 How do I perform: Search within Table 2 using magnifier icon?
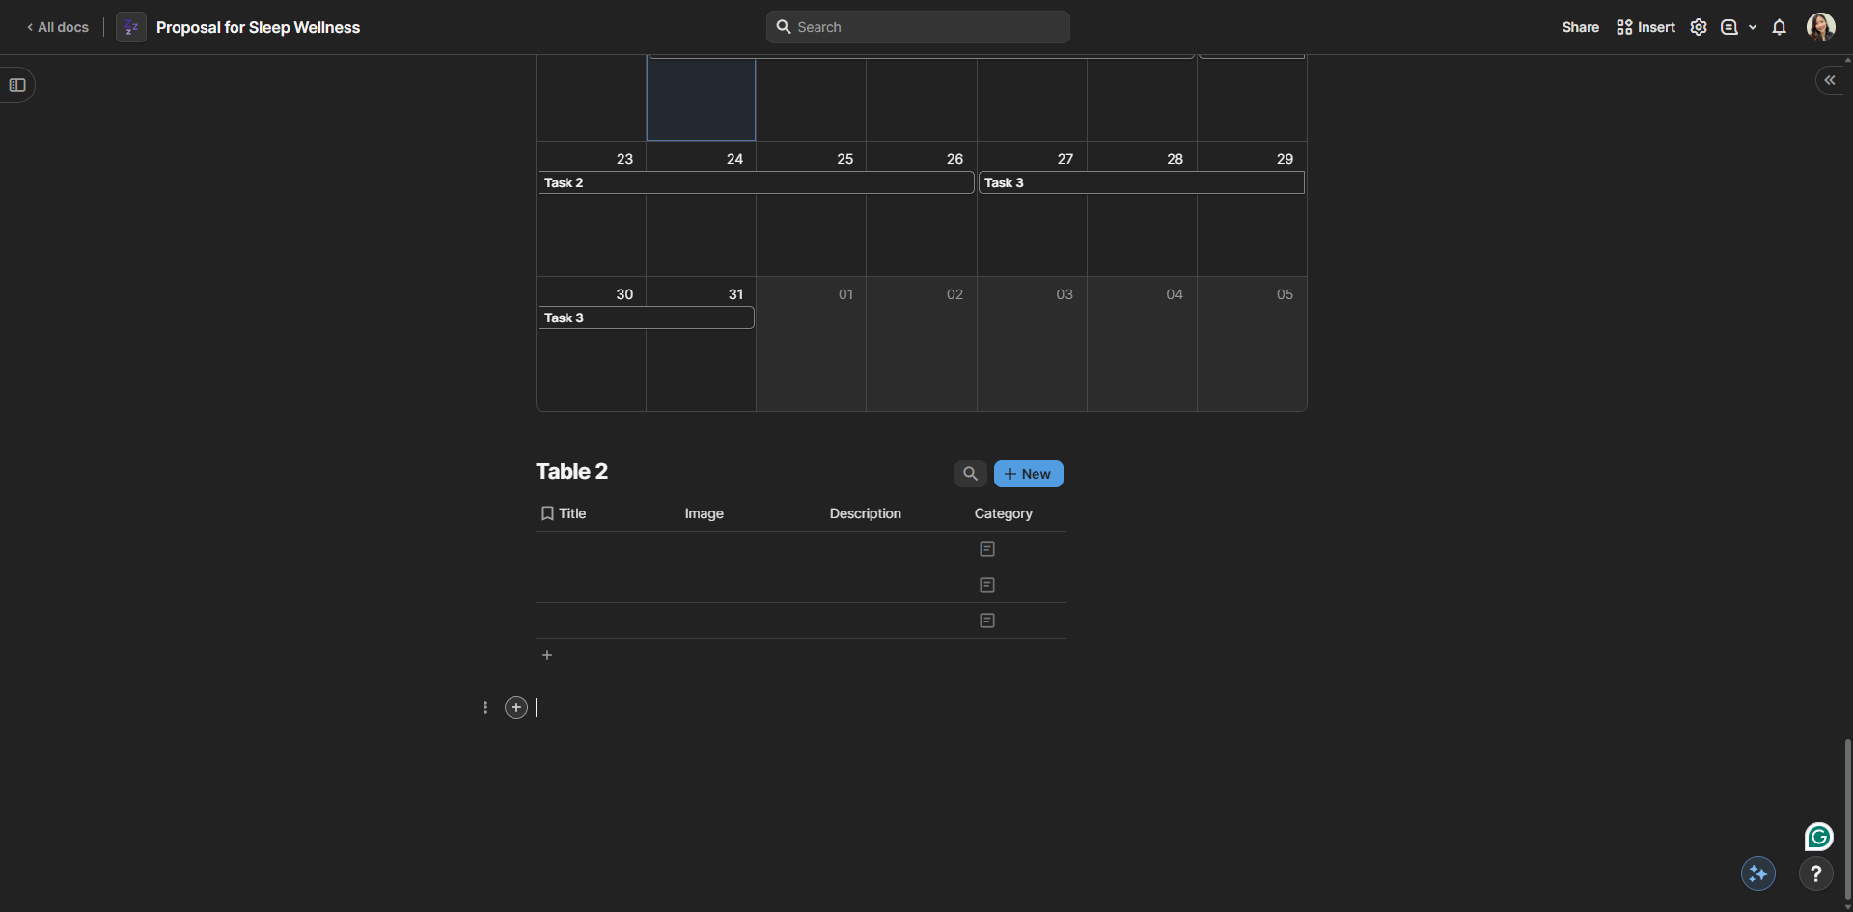point(970,474)
